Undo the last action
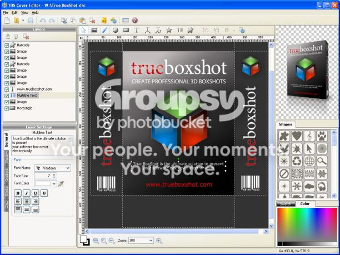The image size is (340, 255). click(42, 21)
